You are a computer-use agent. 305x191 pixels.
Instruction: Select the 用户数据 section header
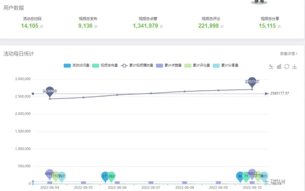(14, 8)
